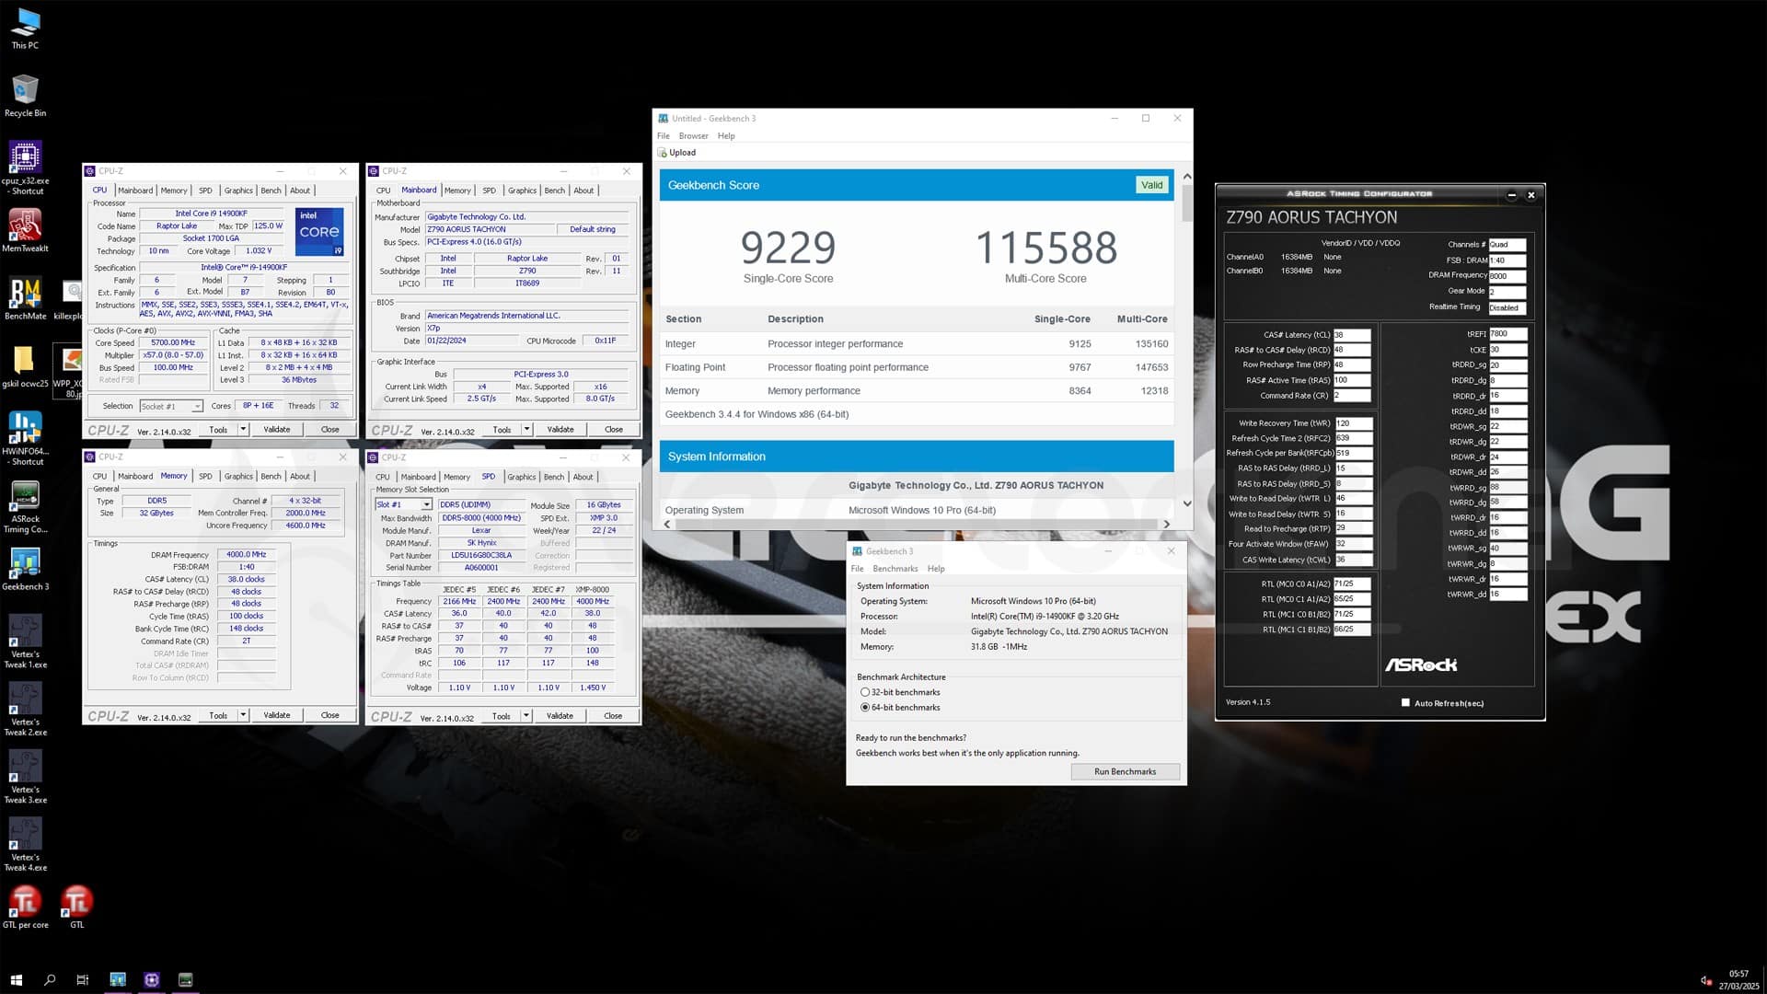The height and width of the screenshot is (994, 1767).
Task: Open the BenchMate desktop icon
Action: 25,298
